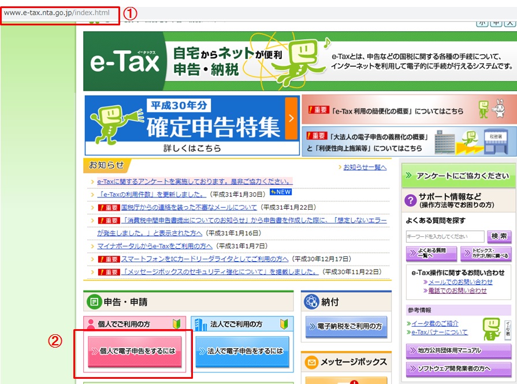This screenshot has height=384, width=517.
Task: Click 電子納税をご利用の方 button
Action: [x=346, y=327]
